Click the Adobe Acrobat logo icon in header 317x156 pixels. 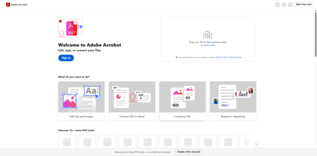[8, 4]
